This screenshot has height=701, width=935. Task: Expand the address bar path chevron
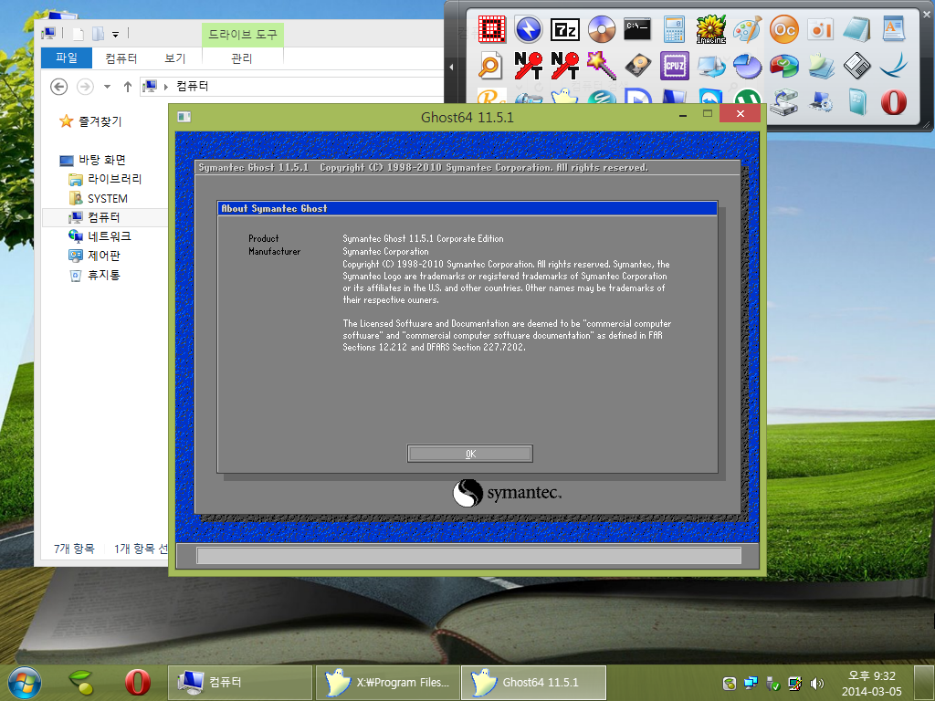coord(166,87)
